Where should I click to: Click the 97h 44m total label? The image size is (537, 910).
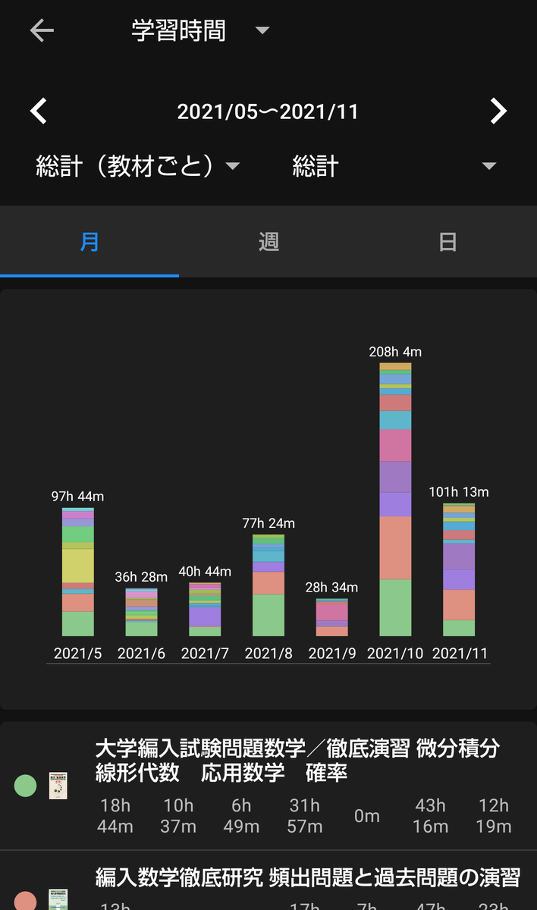pos(78,497)
